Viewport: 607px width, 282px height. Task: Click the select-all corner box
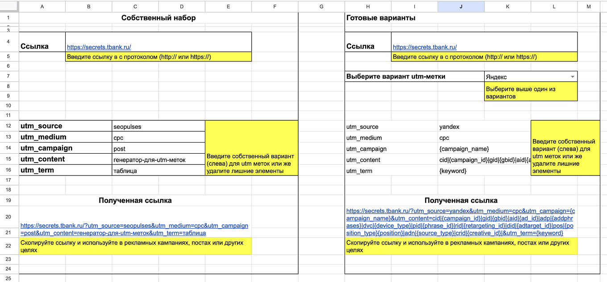coord(9,6)
